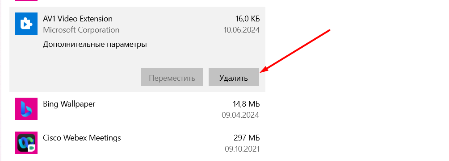Click the 09.10.2021 date of Webex
Viewport: 449px width, 161px height.
click(242, 149)
